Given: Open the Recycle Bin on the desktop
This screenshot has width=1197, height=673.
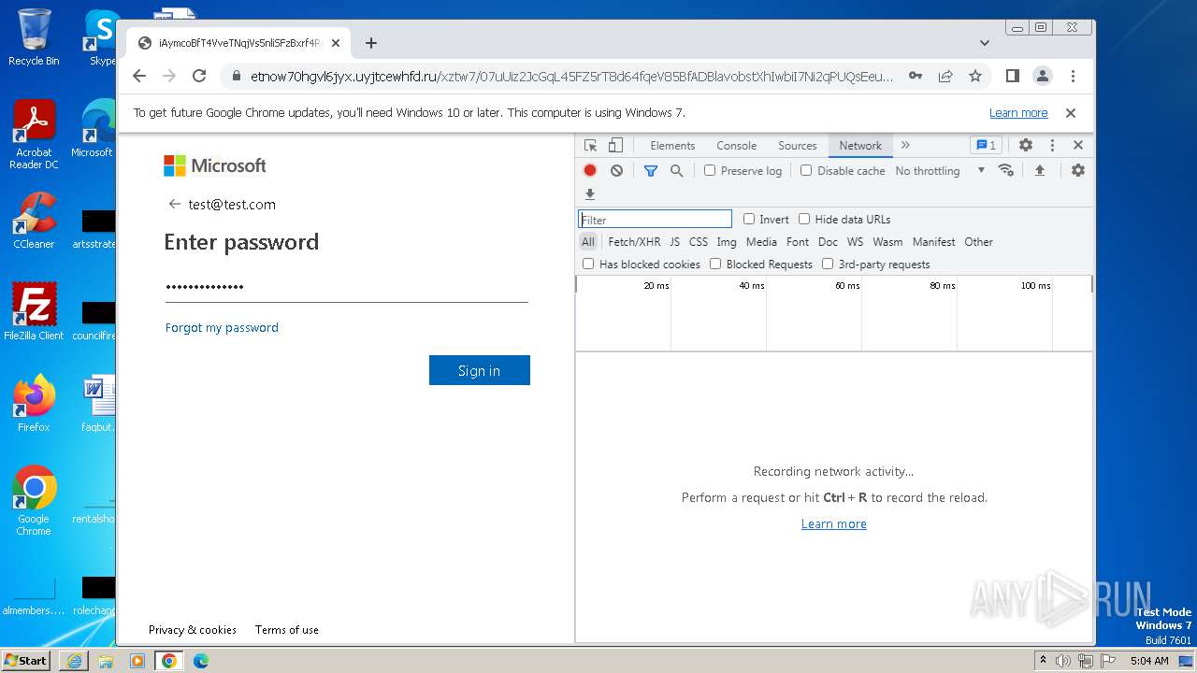Looking at the screenshot, I should coord(34,37).
